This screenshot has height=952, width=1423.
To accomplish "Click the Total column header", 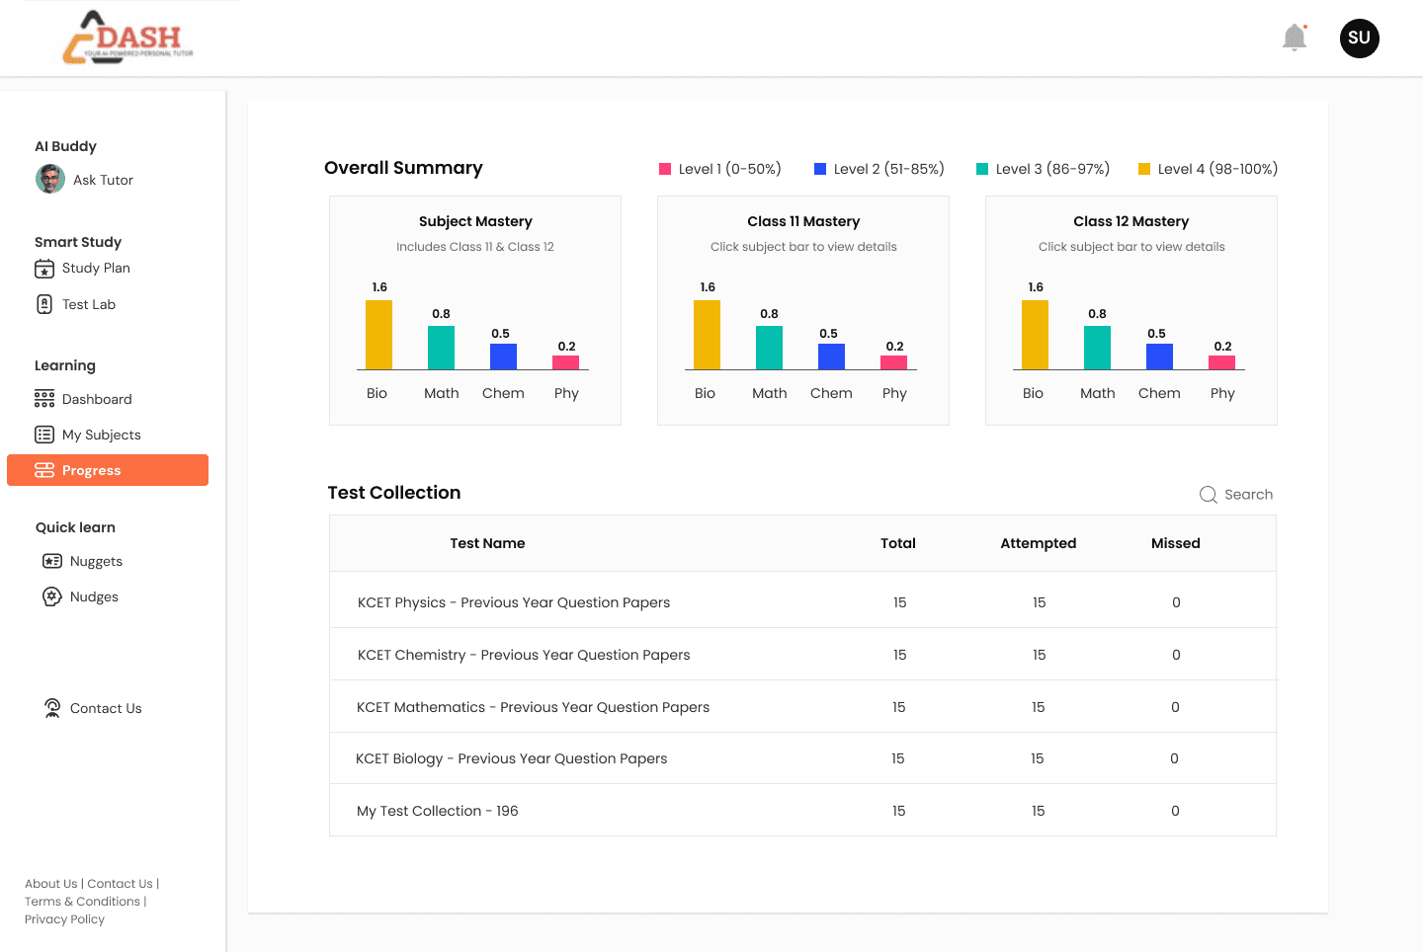I will (x=898, y=543).
